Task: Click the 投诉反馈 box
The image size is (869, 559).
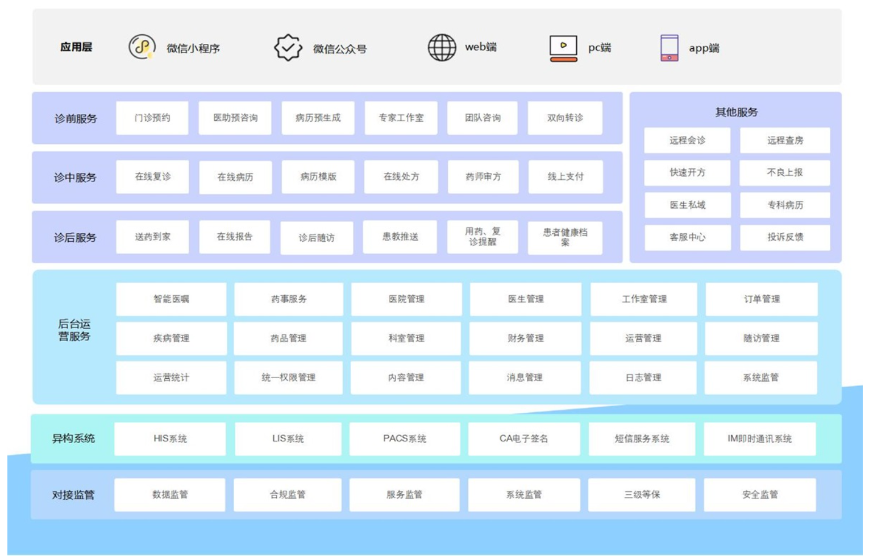Action: [x=785, y=237]
